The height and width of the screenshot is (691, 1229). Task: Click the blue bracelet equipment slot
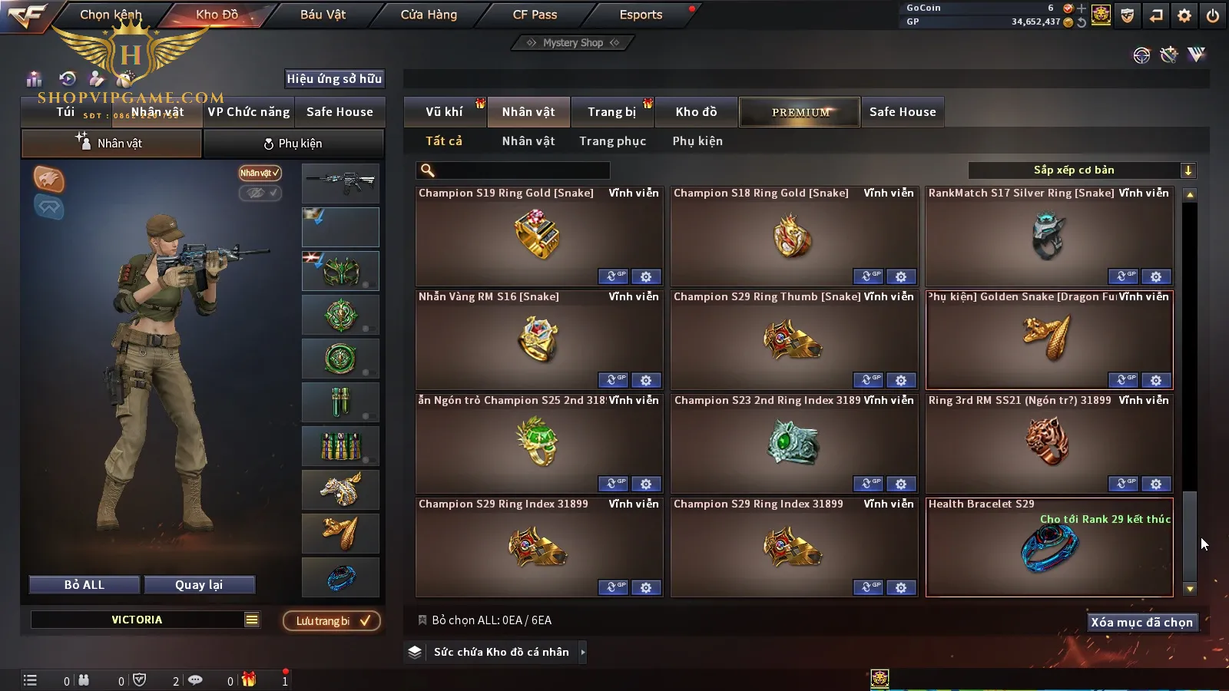coord(340,577)
